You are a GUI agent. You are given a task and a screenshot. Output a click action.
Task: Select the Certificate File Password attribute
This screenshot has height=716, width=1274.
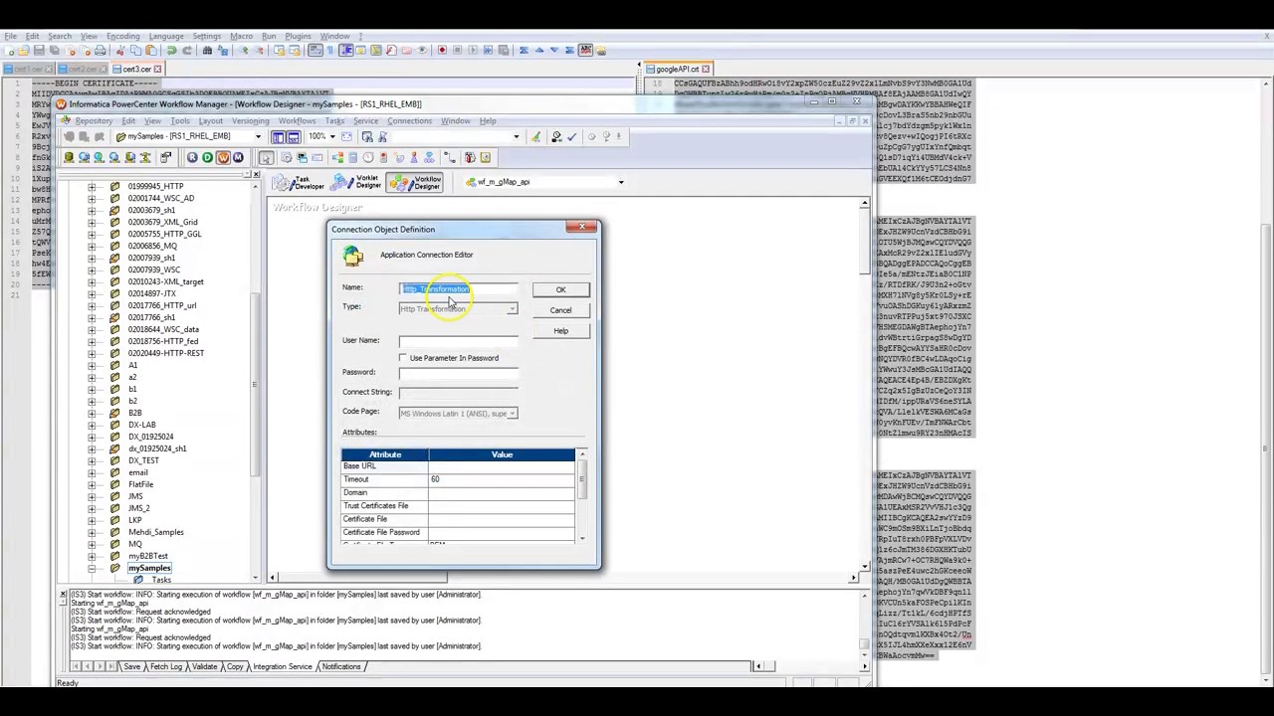click(x=384, y=533)
